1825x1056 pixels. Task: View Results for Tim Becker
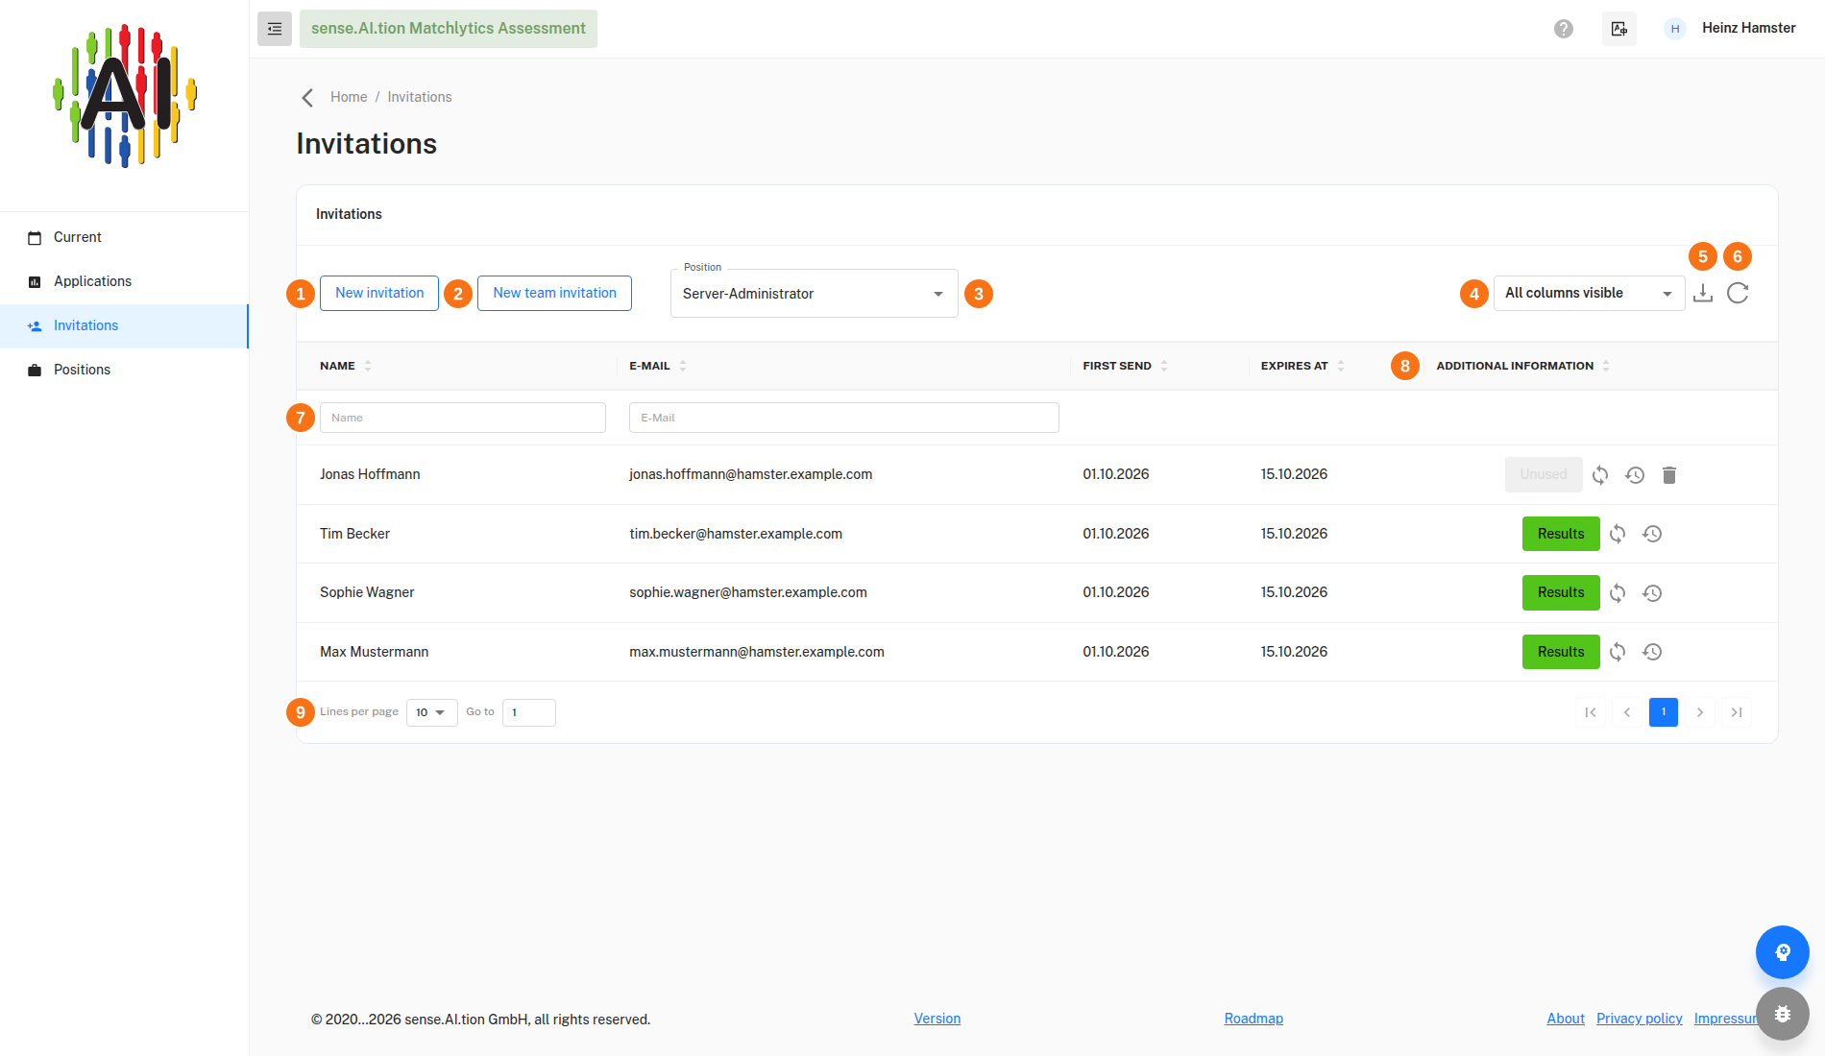click(x=1561, y=534)
